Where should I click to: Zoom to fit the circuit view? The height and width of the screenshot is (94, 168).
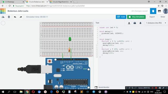tap(3, 23)
